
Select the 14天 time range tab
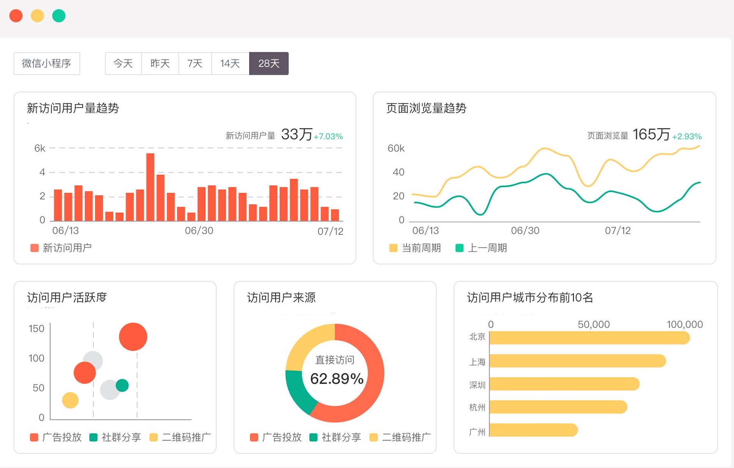(x=230, y=63)
